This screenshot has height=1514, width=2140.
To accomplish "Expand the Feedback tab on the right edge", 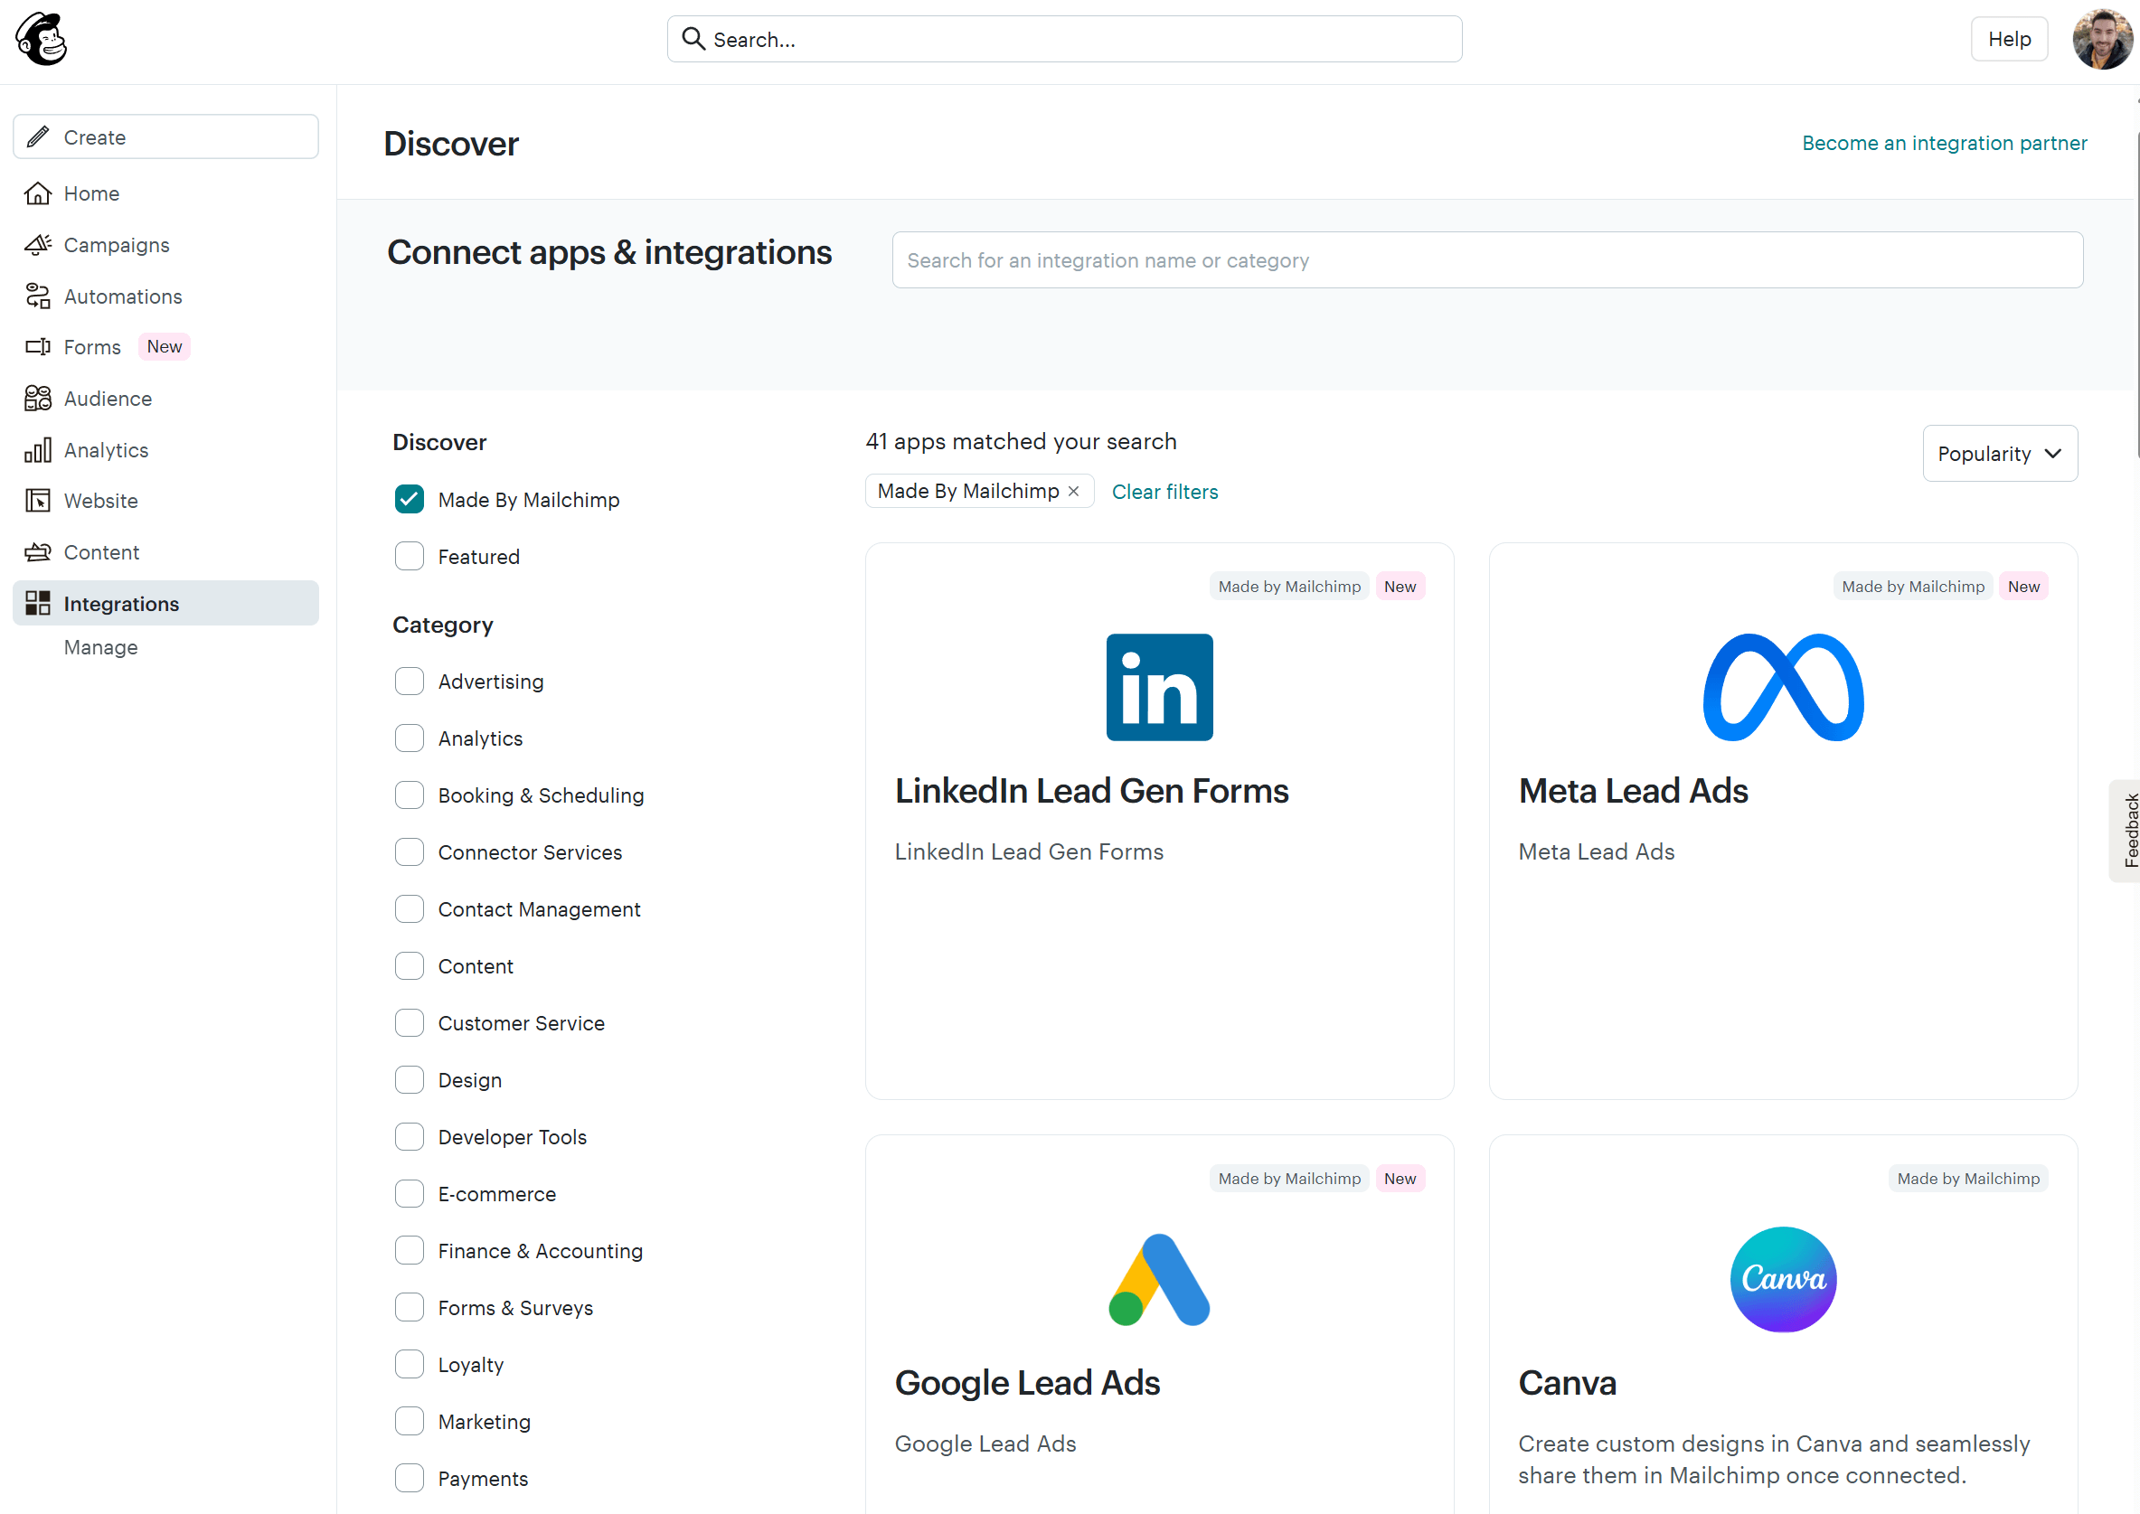I will coord(2130,830).
